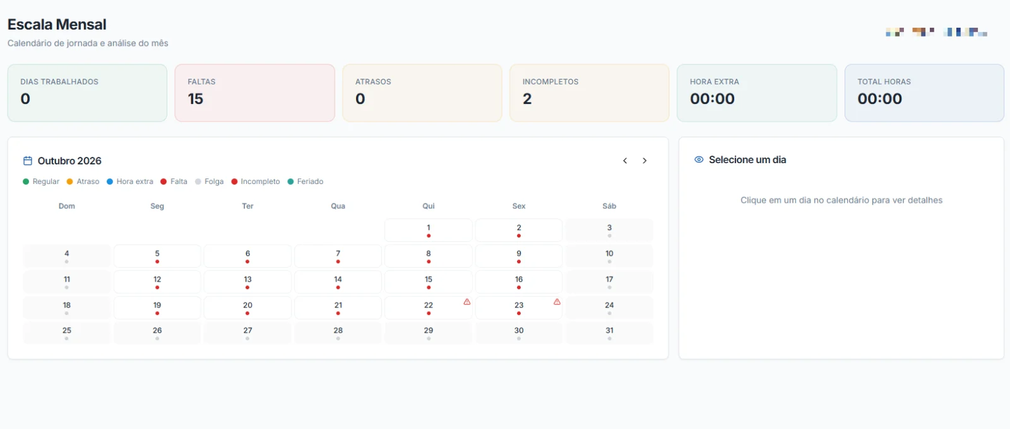
Task: Click the Faltas card showing 15
Action: coord(255,93)
